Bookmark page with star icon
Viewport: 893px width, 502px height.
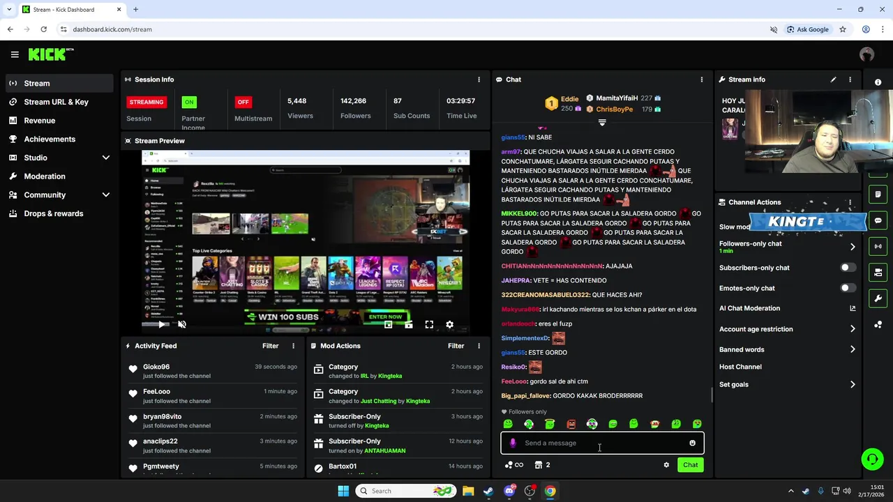tap(843, 29)
